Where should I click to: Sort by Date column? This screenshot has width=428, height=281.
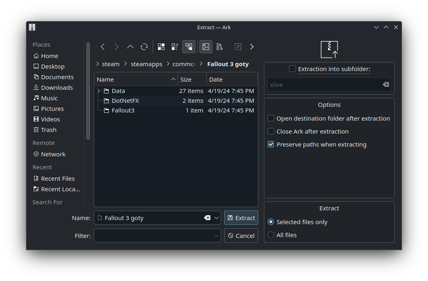(x=232, y=80)
